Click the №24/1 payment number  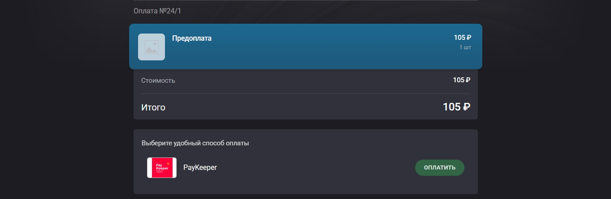point(170,10)
